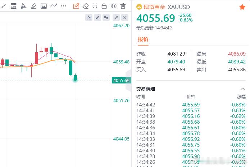Click the 涨幅 column header
The image size is (250, 167).
click(x=241, y=97)
